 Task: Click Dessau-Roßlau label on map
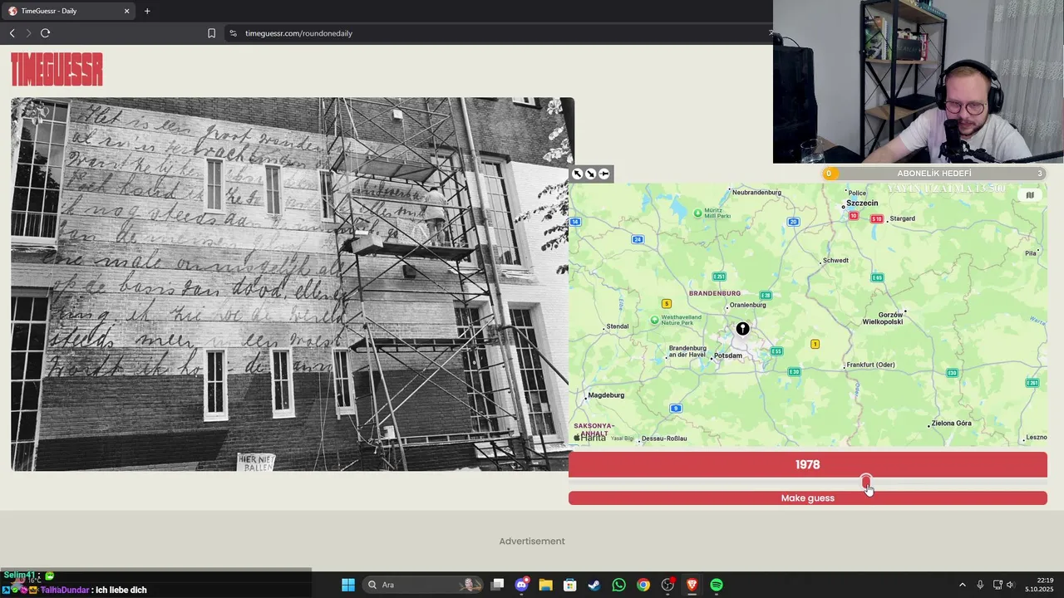click(x=665, y=439)
